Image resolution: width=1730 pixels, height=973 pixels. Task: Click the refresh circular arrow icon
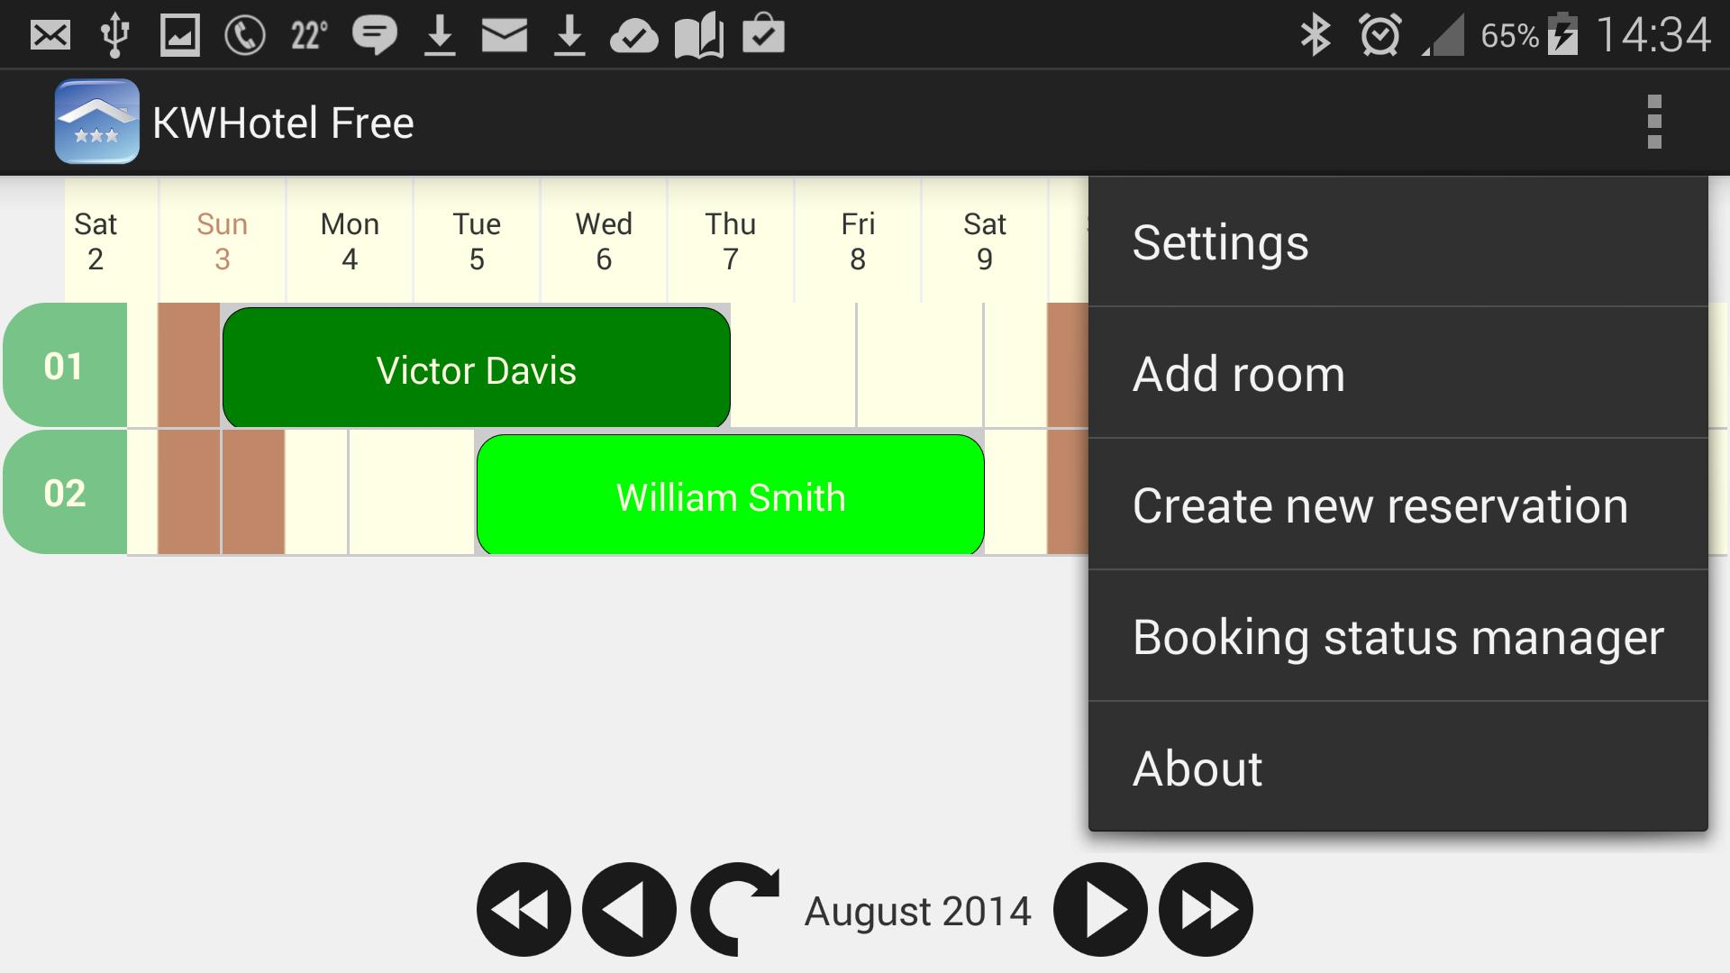(735, 909)
